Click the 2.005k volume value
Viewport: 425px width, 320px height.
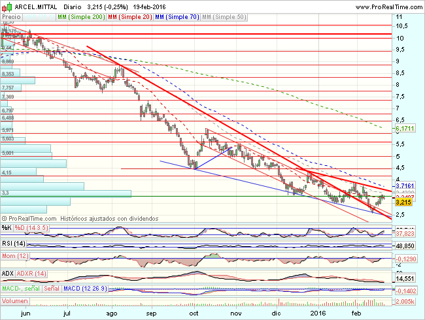405,302
